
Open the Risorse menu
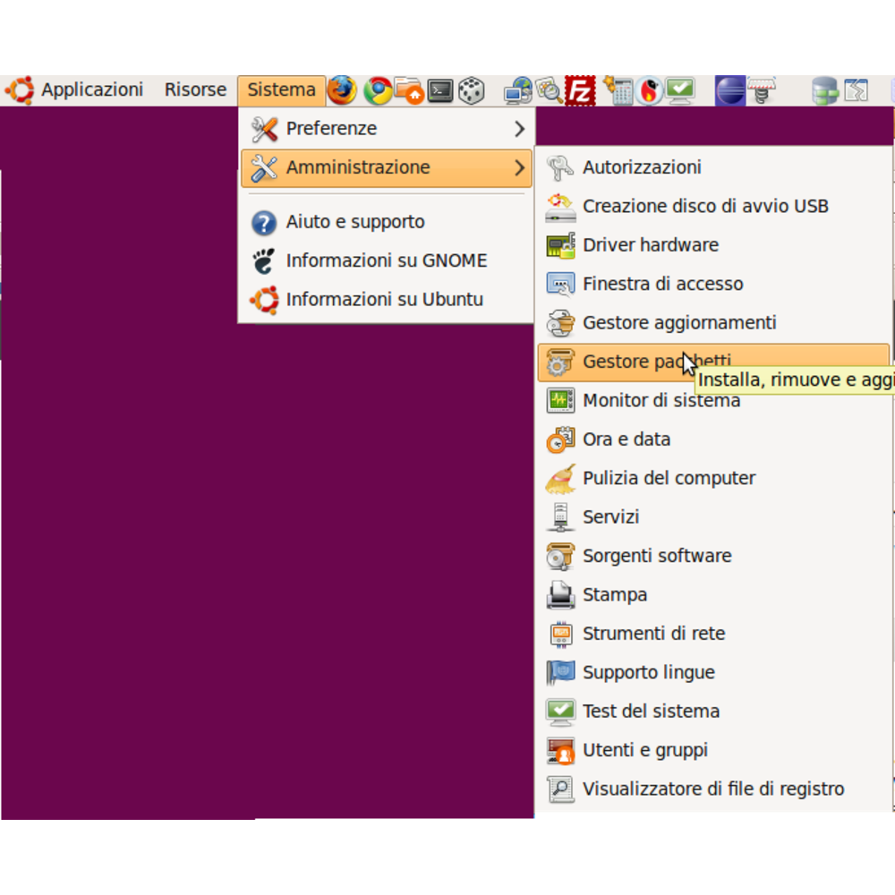pyautogui.click(x=195, y=90)
